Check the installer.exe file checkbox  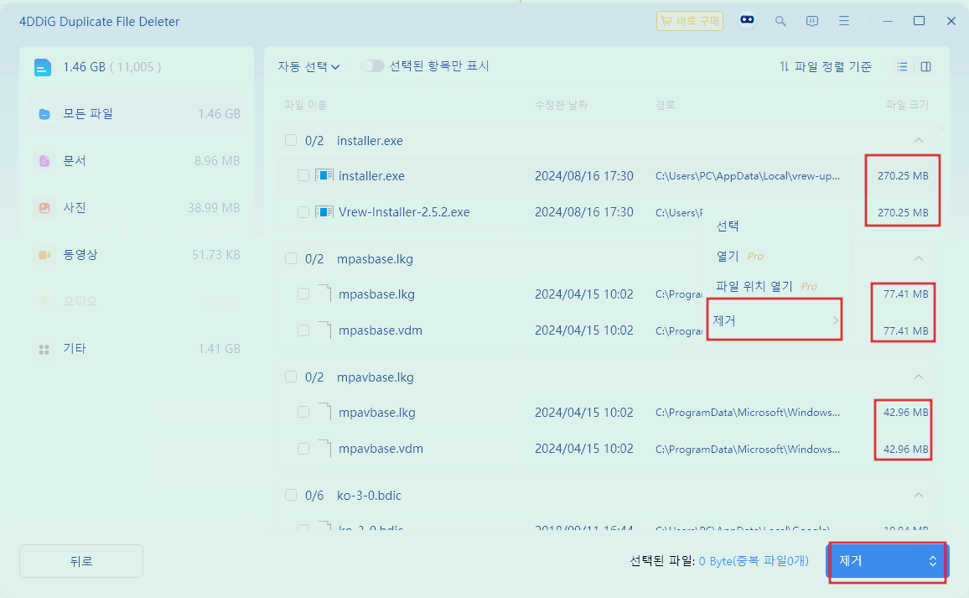(x=303, y=175)
